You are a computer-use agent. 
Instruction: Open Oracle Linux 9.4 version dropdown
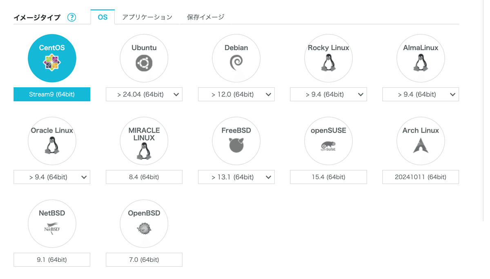click(52, 177)
